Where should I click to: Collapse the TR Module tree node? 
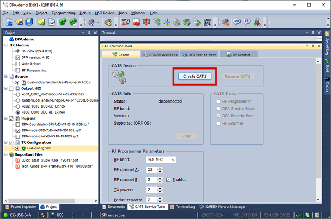(6, 45)
